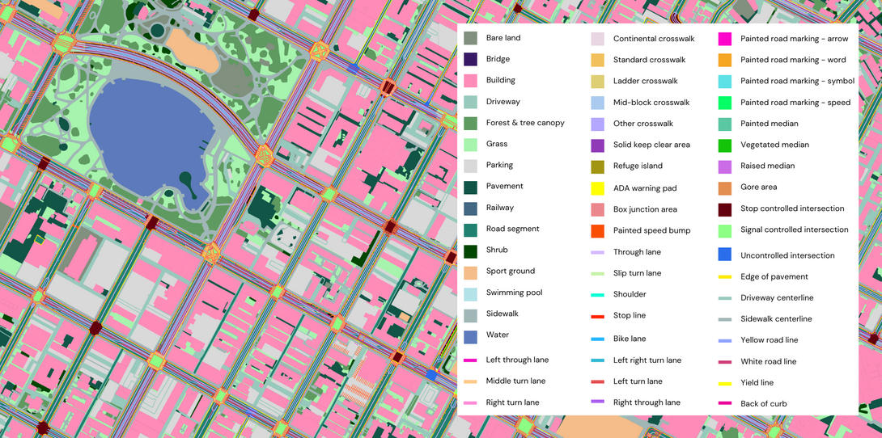This screenshot has width=882, height=438.
Task: Pick the Sport ground legend swatch
Action: [470, 272]
